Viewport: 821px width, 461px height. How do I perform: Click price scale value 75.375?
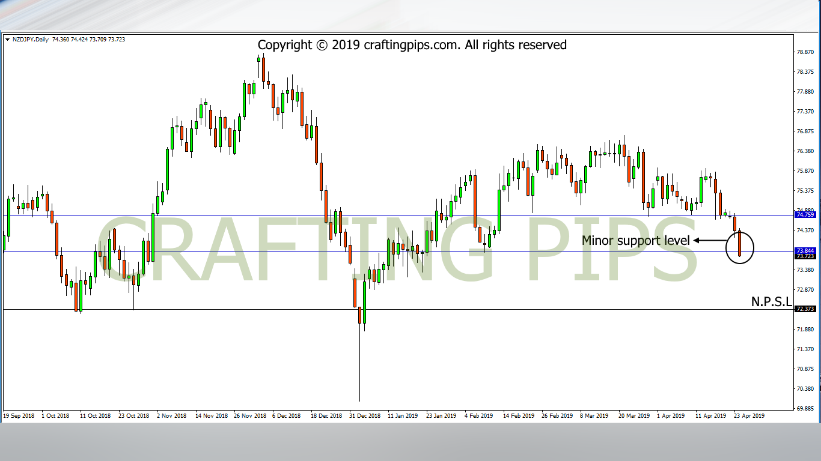click(805, 191)
